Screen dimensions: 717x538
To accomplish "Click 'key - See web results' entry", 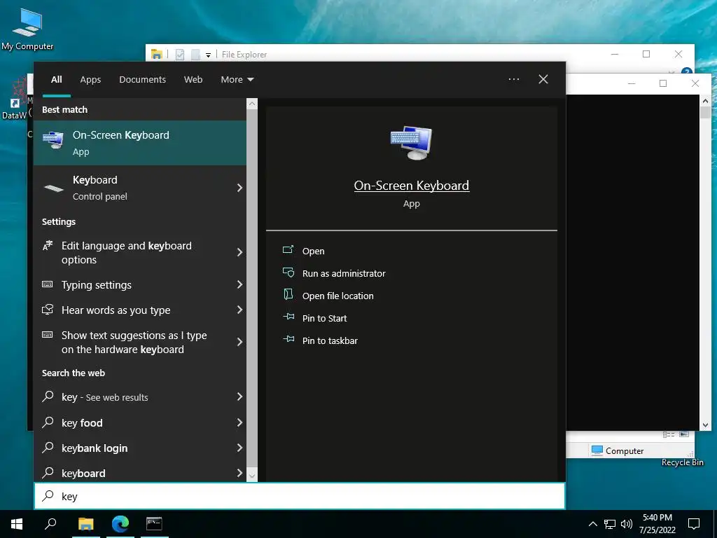I will (140, 396).
